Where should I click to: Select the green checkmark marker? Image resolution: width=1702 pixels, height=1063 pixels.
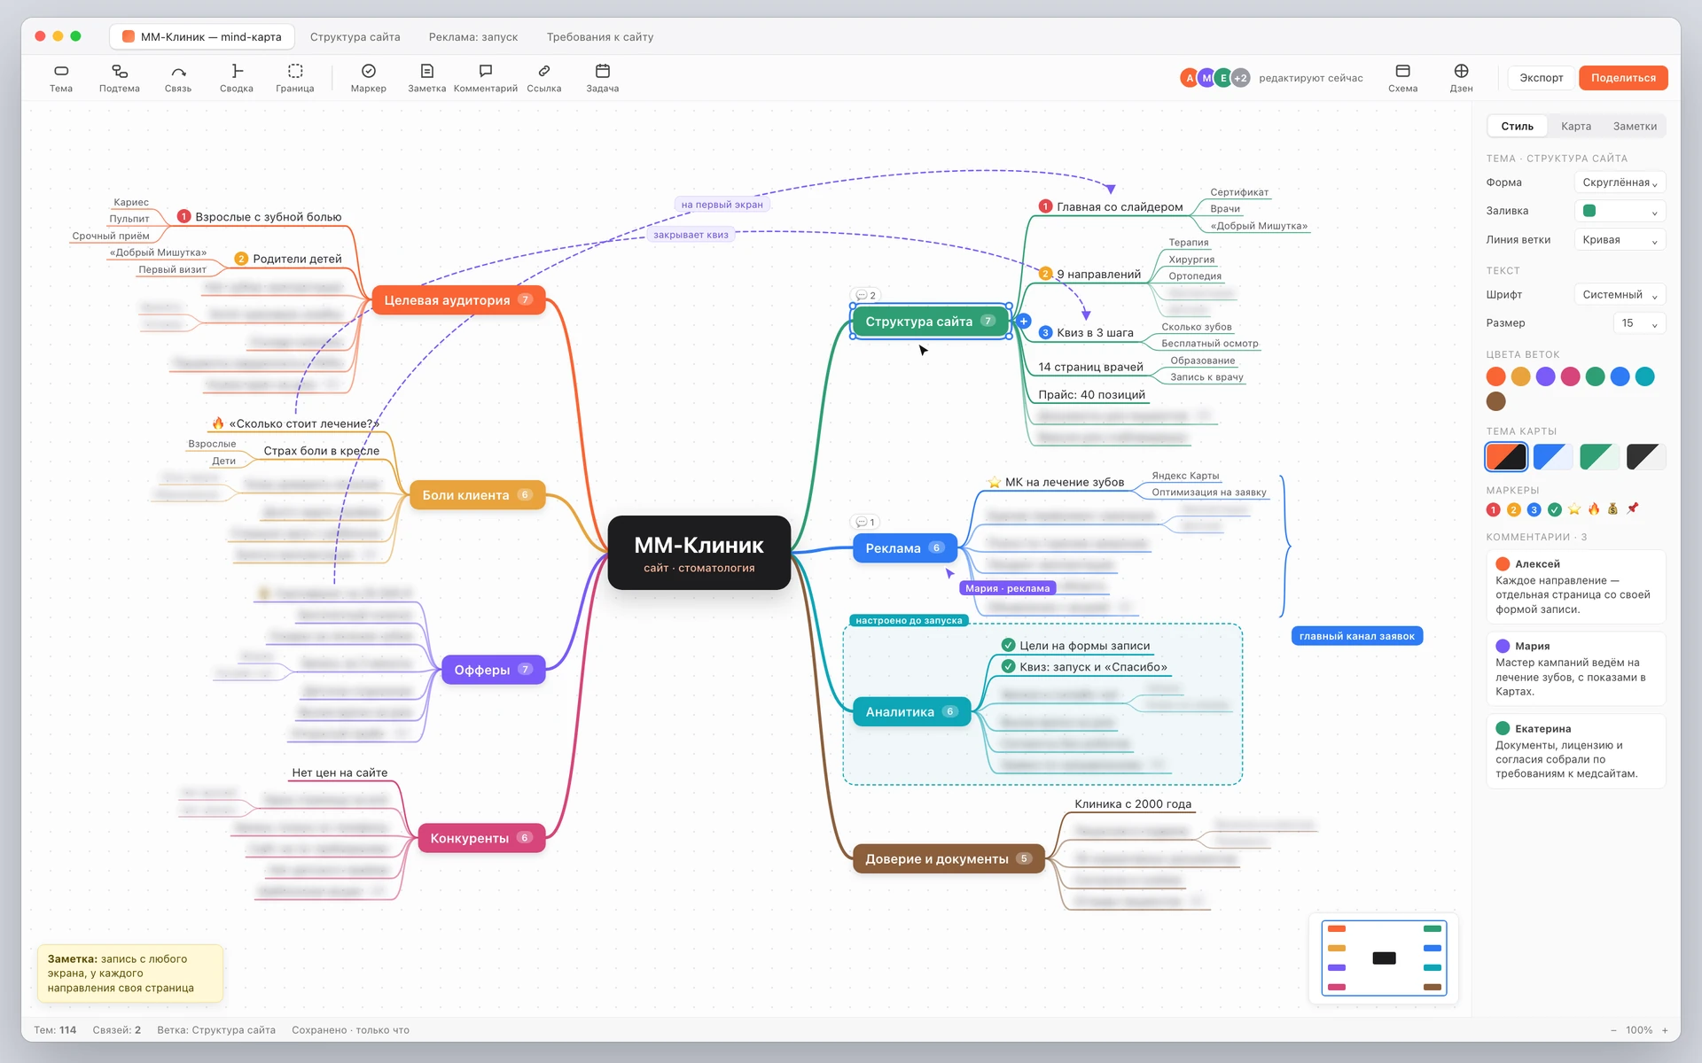1555,509
